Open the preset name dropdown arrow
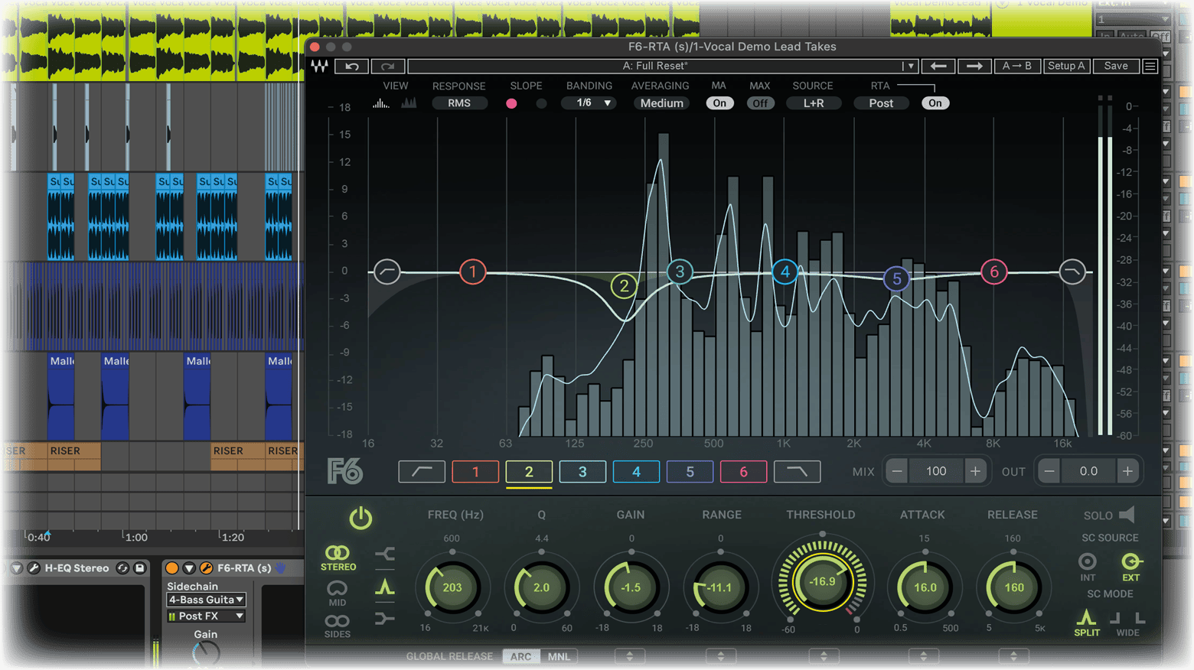 coord(910,67)
